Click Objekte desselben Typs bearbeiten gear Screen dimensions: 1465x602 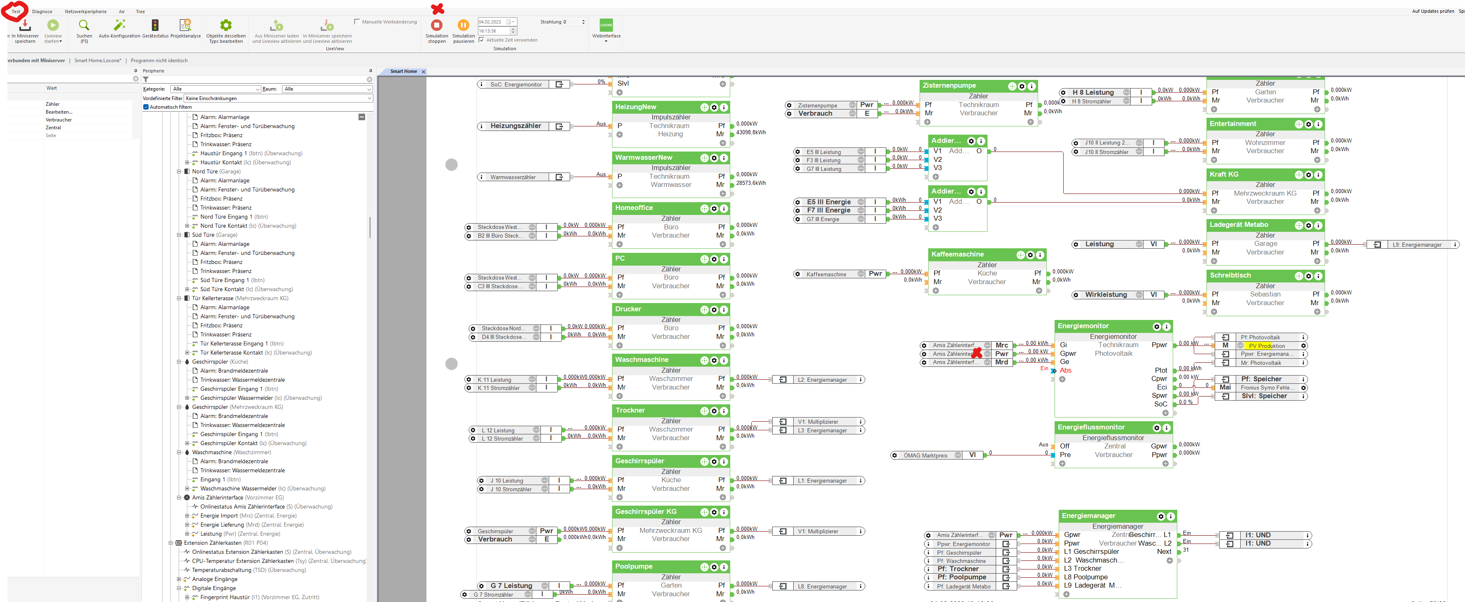226,26
